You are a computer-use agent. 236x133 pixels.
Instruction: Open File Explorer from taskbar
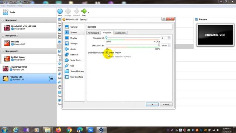[48, 130]
